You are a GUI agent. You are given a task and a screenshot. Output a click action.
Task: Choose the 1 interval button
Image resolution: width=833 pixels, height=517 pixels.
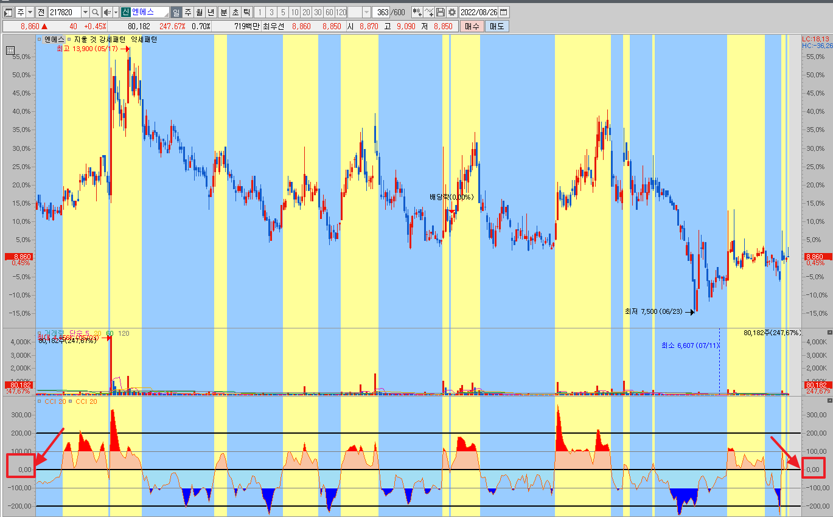(260, 12)
